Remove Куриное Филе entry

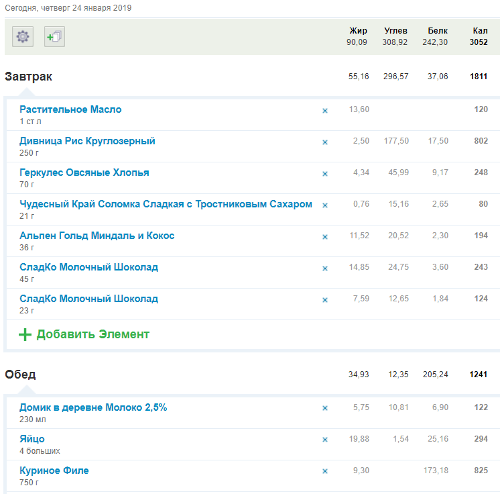coord(325,472)
